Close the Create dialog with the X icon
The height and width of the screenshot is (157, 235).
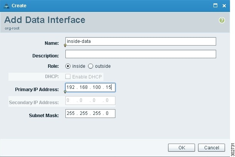click(224, 6)
